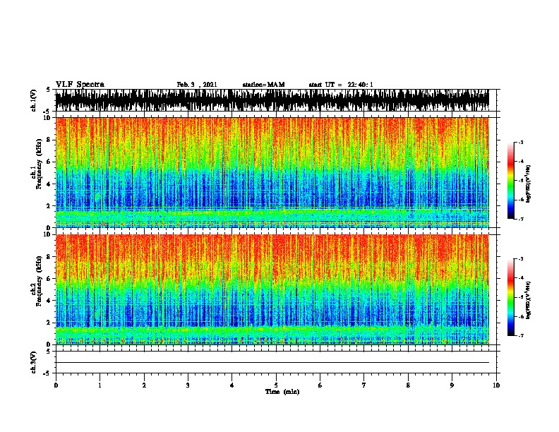The height and width of the screenshot is (432, 559).
Task: Click the "7" minute tick label
Action: (x=364, y=385)
